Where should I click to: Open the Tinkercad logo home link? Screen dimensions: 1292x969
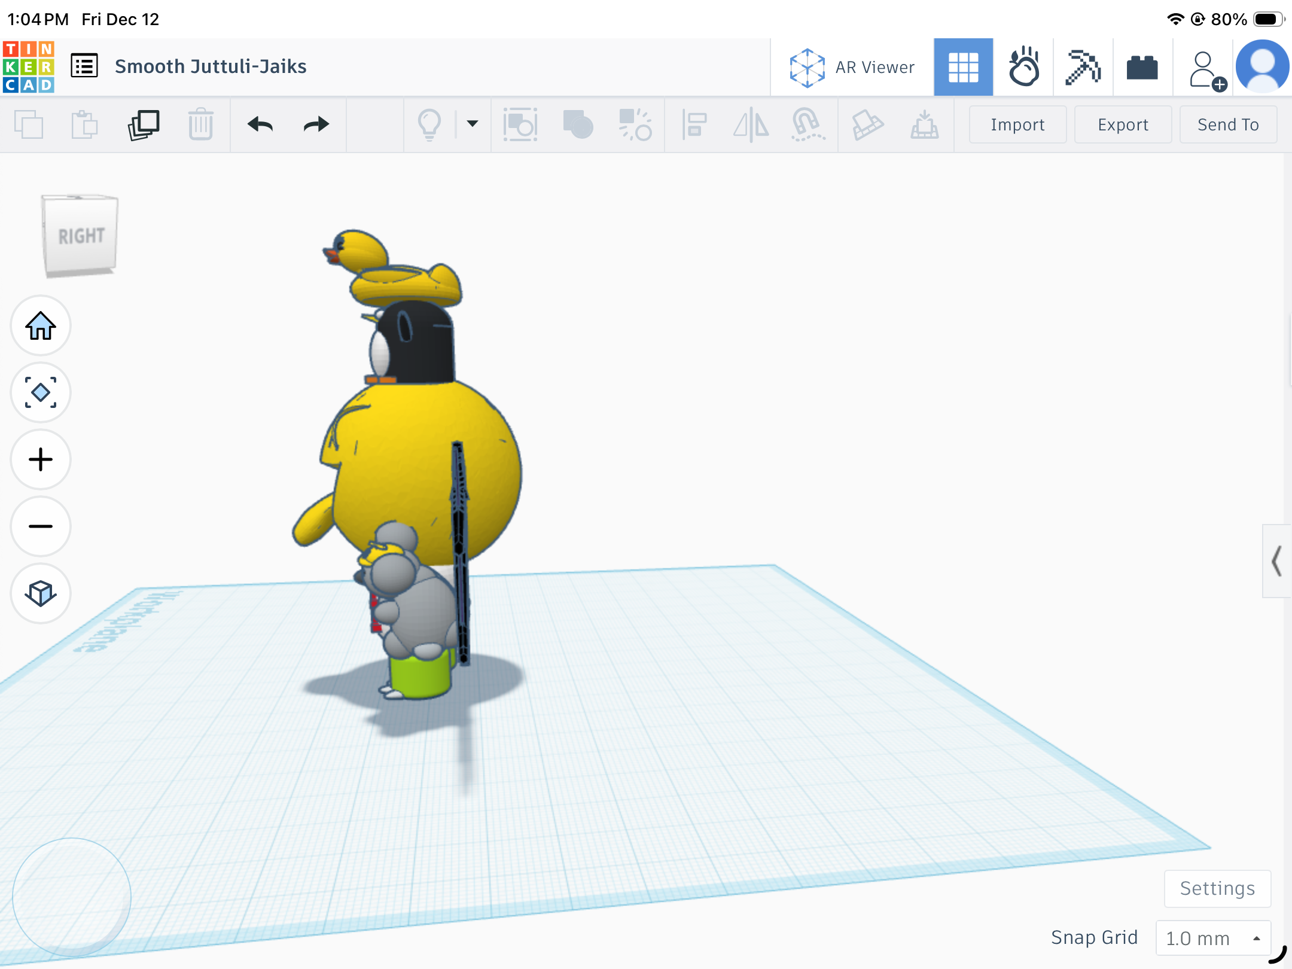pos(29,66)
